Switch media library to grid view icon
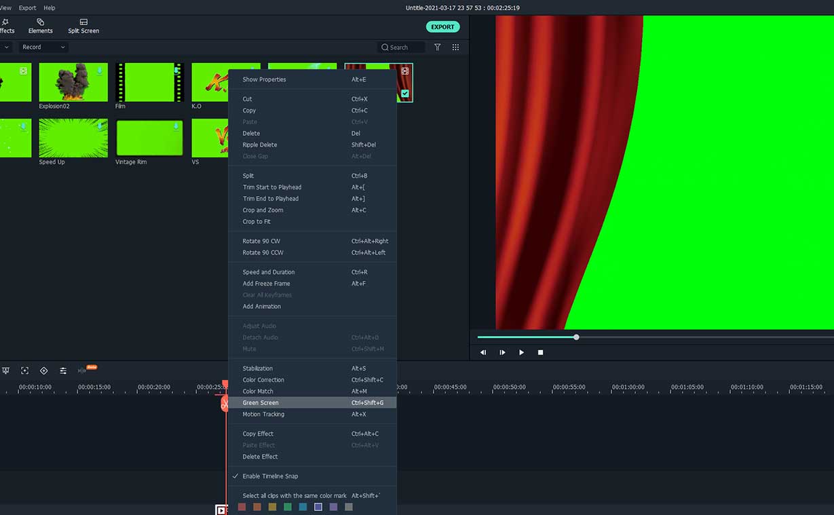 coord(455,47)
